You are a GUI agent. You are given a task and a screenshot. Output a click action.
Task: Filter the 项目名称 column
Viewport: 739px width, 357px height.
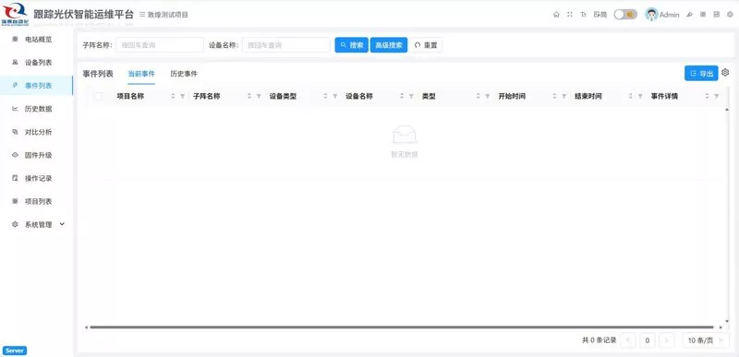point(182,97)
